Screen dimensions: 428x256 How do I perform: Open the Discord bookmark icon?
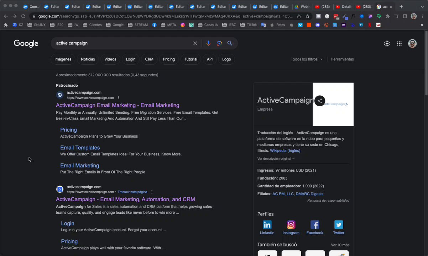point(318,25)
